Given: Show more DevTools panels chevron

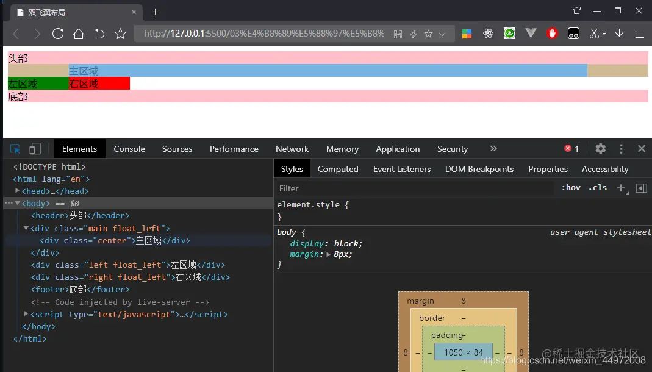Looking at the screenshot, I should click(493, 149).
